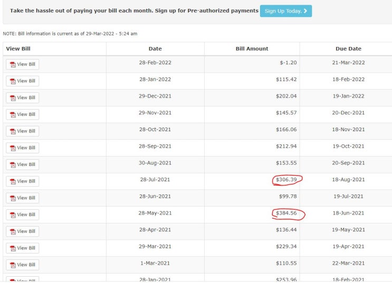
Task: Click due date 19-Oct-2021
Action: 348,147
